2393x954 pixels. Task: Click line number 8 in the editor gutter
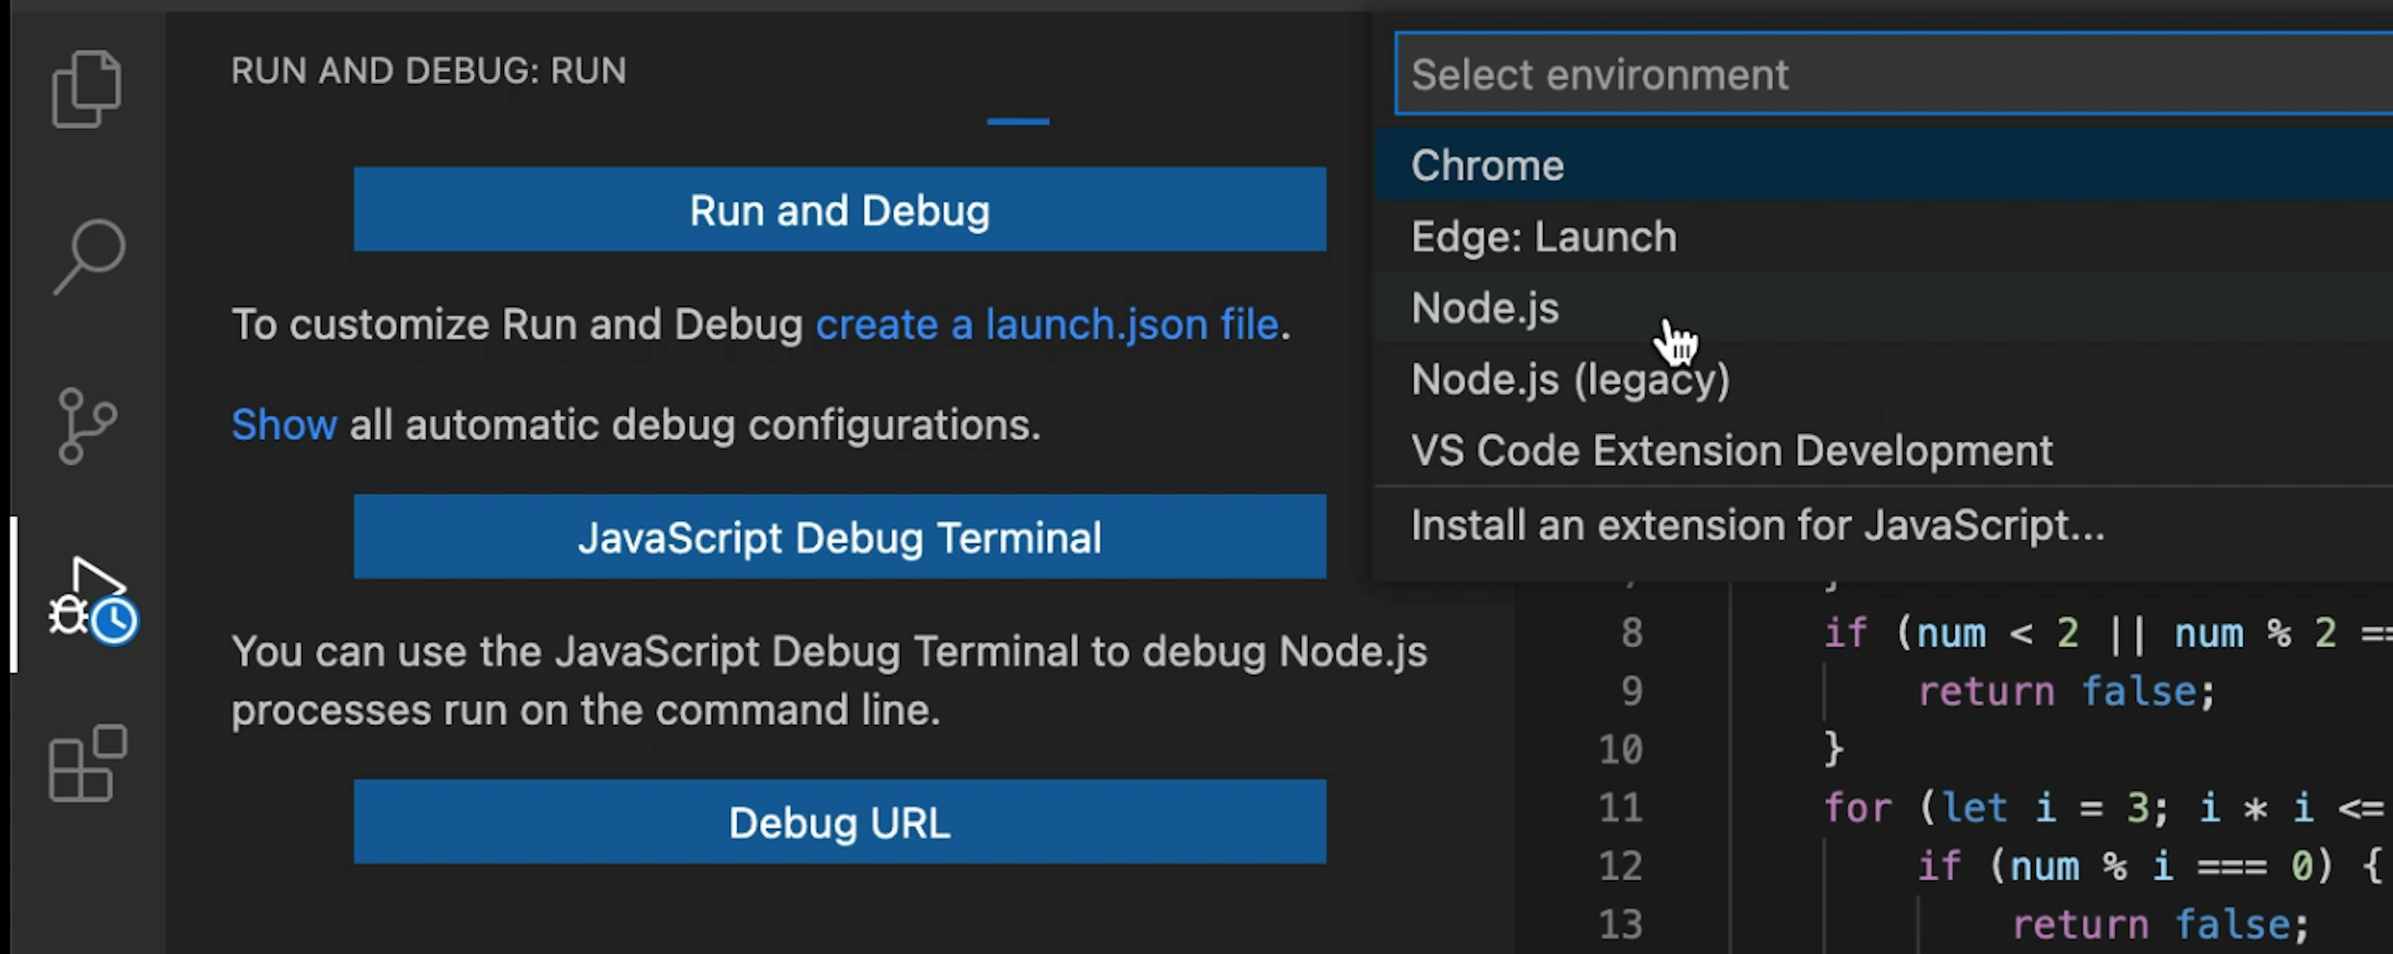[1632, 633]
